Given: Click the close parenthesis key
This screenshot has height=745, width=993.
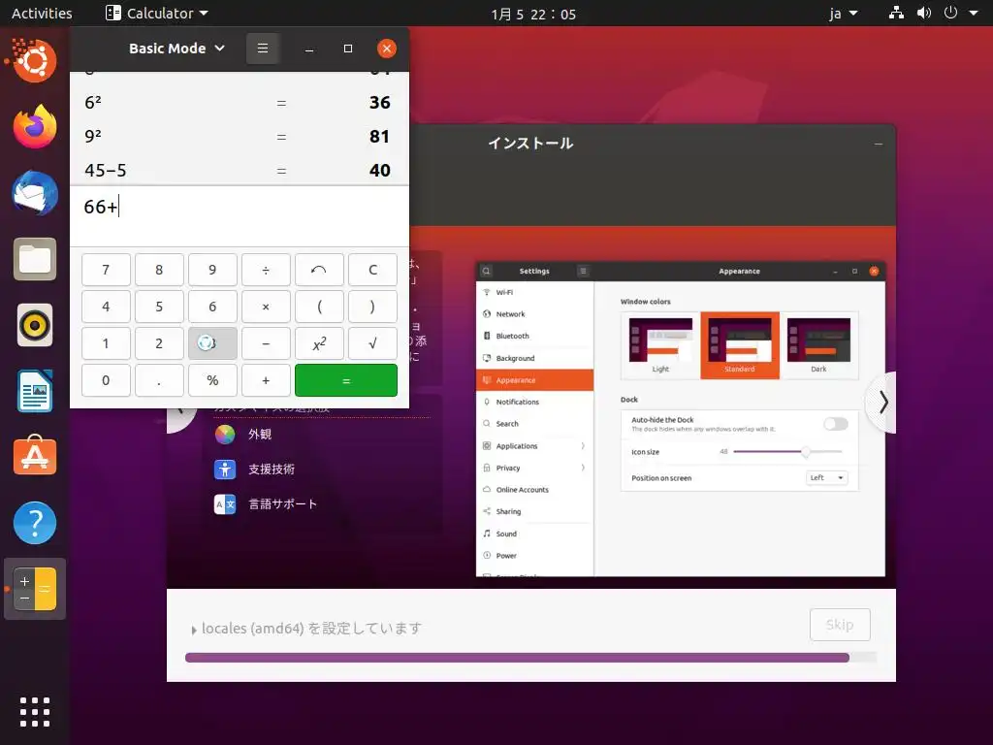Looking at the screenshot, I should [x=372, y=307].
